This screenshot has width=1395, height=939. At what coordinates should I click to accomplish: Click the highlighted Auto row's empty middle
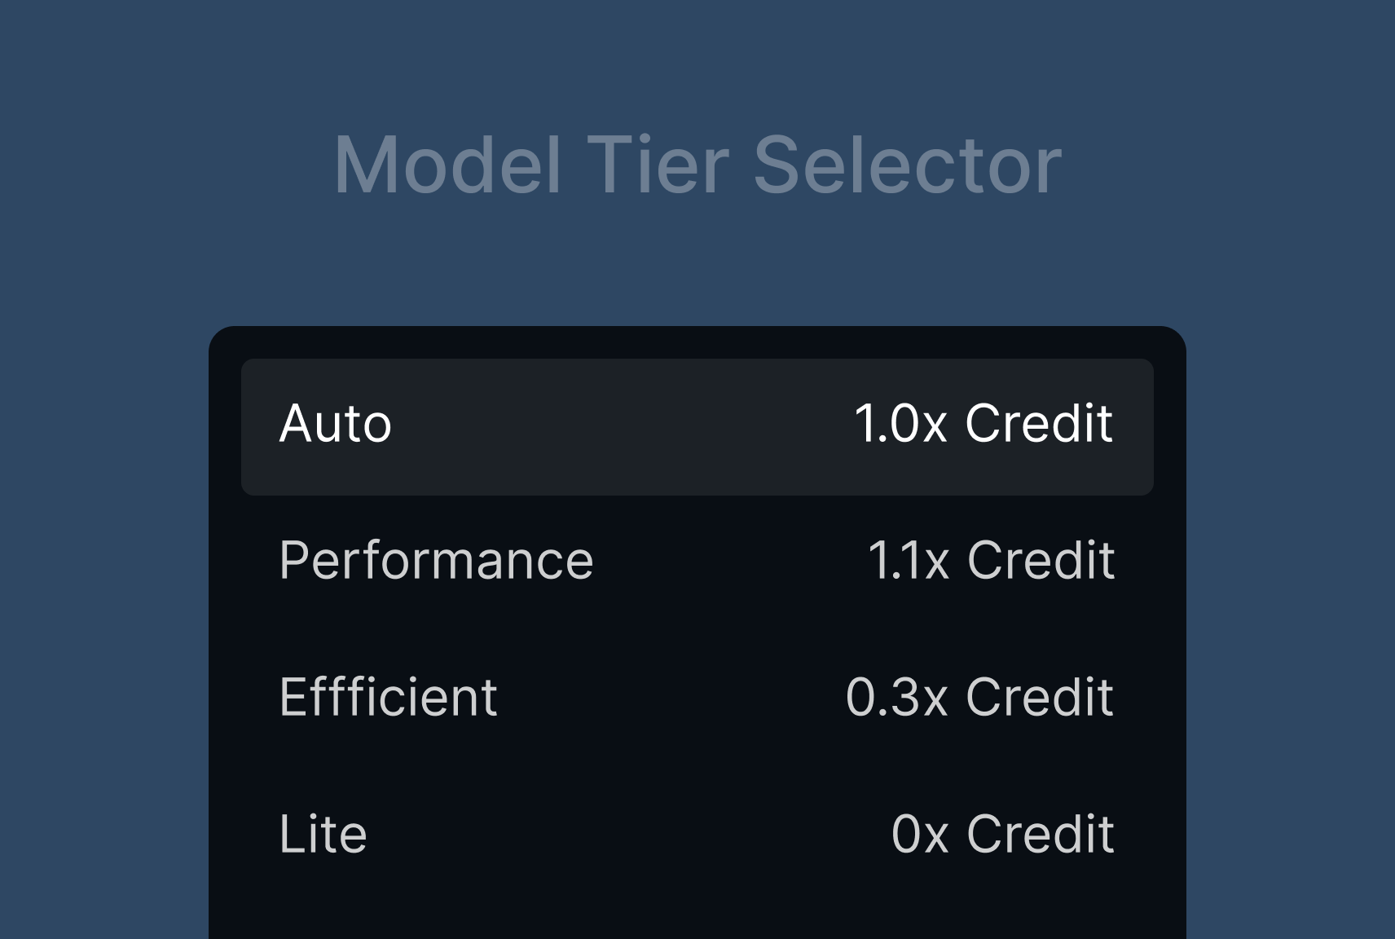point(619,426)
